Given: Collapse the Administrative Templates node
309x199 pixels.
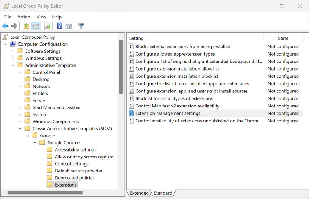Looking at the screenshot, I should [13, 65].
